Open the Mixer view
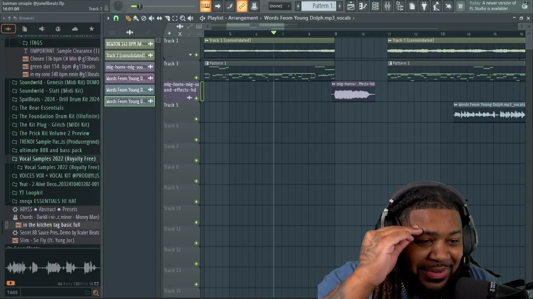Viewport: 533px width, 299px height. [x=387, y=6]
